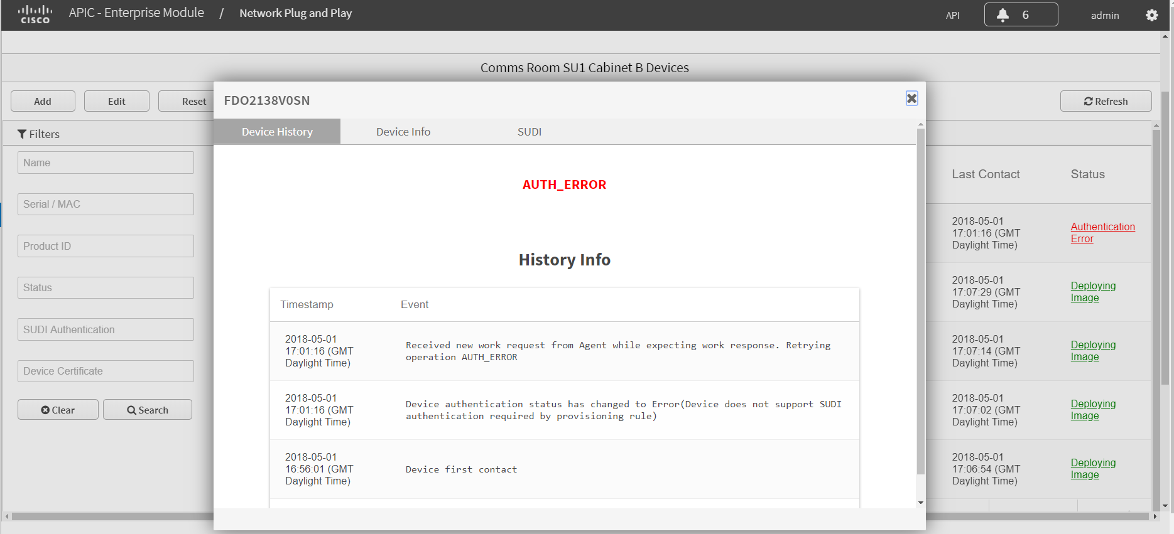The width and height of the screenshot is (1174, 534).
Task: Click the FDO2138V0SN dialog title
Action: [267, 100]
